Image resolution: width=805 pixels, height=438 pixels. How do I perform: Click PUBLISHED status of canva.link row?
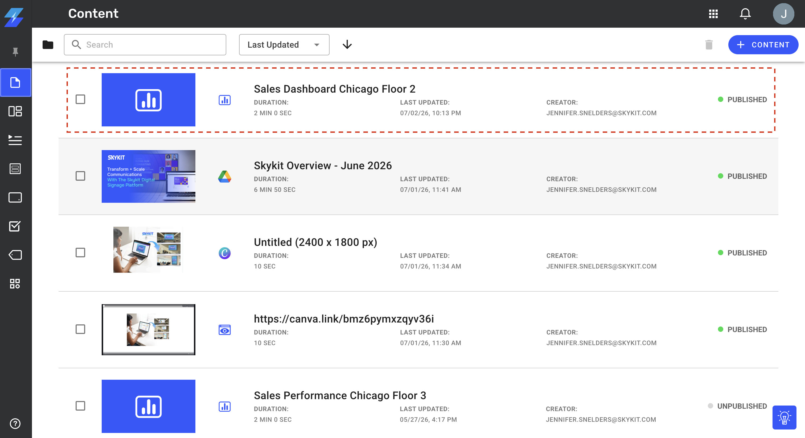coord(742,330)
